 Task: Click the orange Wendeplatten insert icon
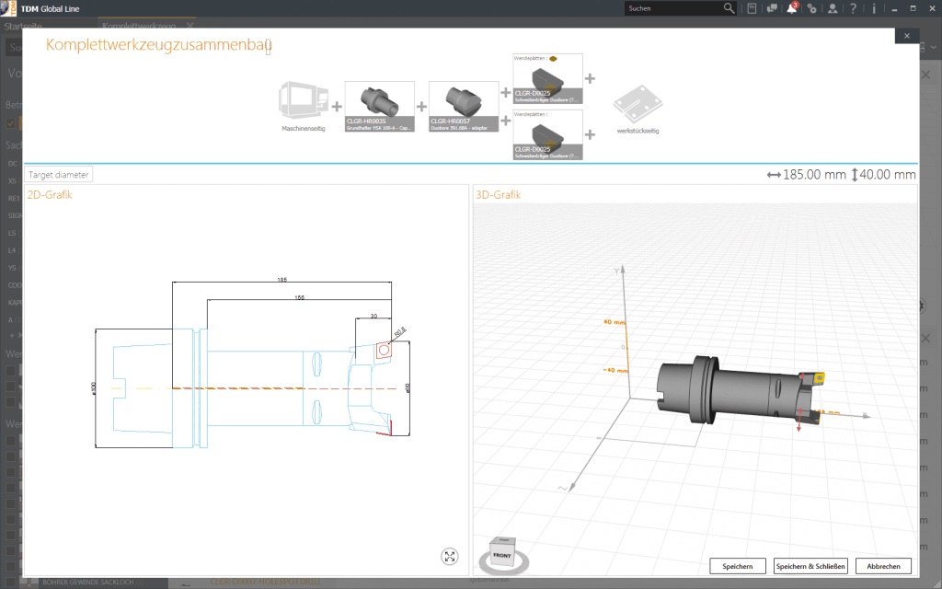pos(553,58)
